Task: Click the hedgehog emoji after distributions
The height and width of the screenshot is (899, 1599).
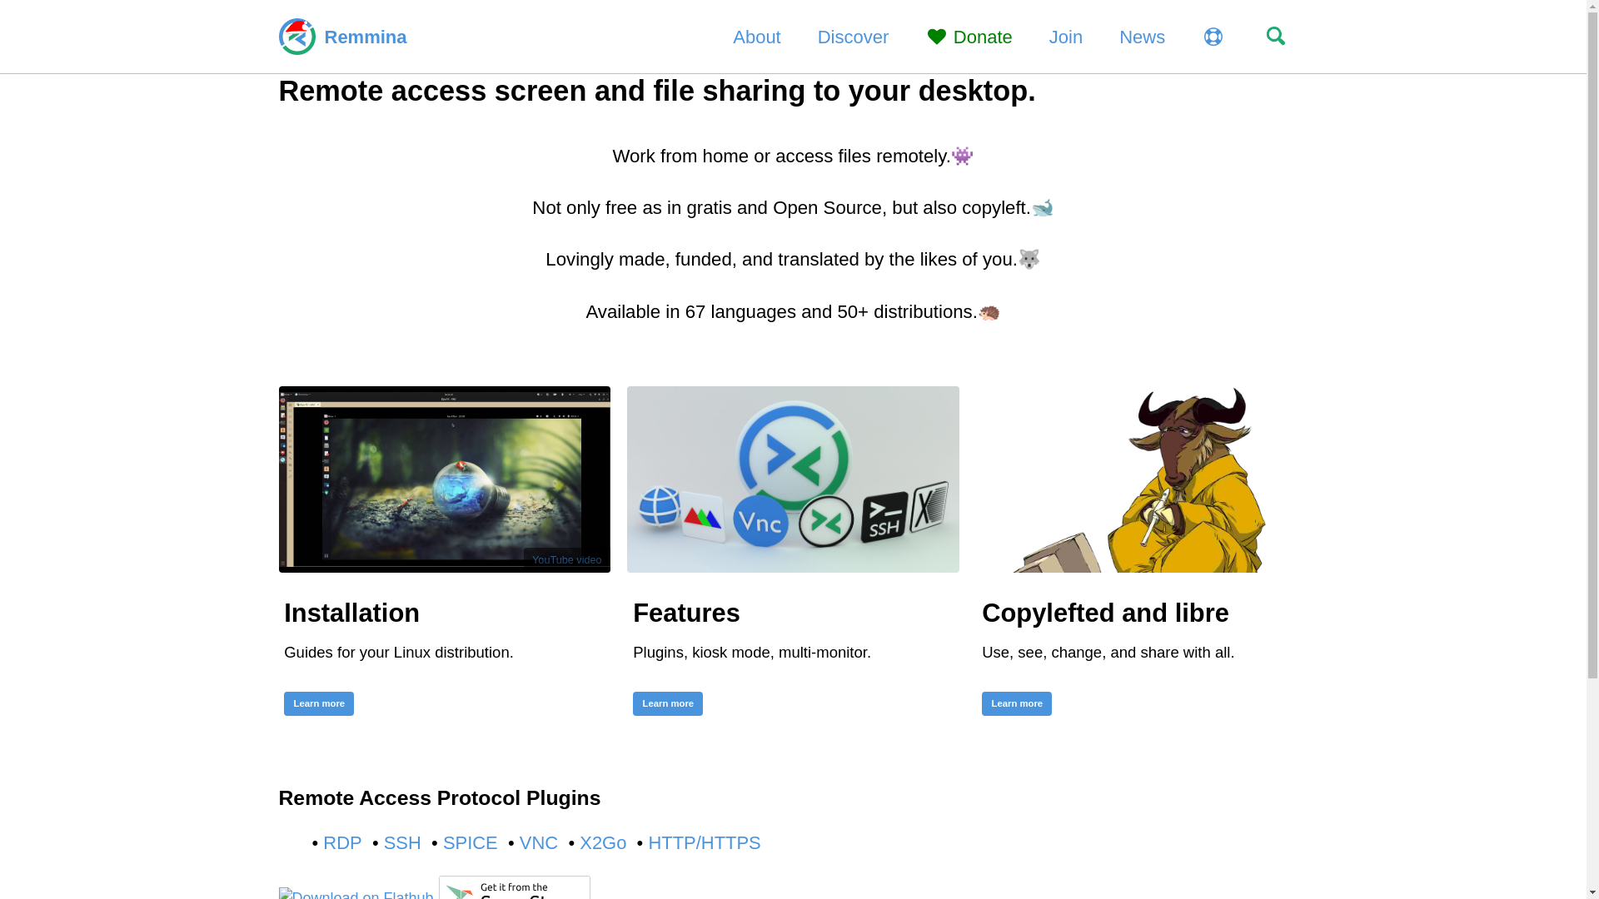Action: click(x=989, y=312)
